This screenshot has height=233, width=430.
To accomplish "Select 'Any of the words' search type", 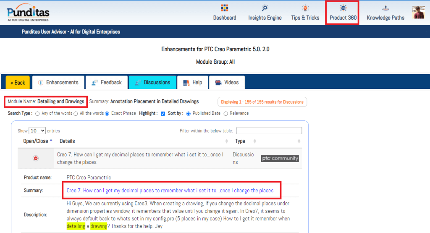I will point(37,114).
